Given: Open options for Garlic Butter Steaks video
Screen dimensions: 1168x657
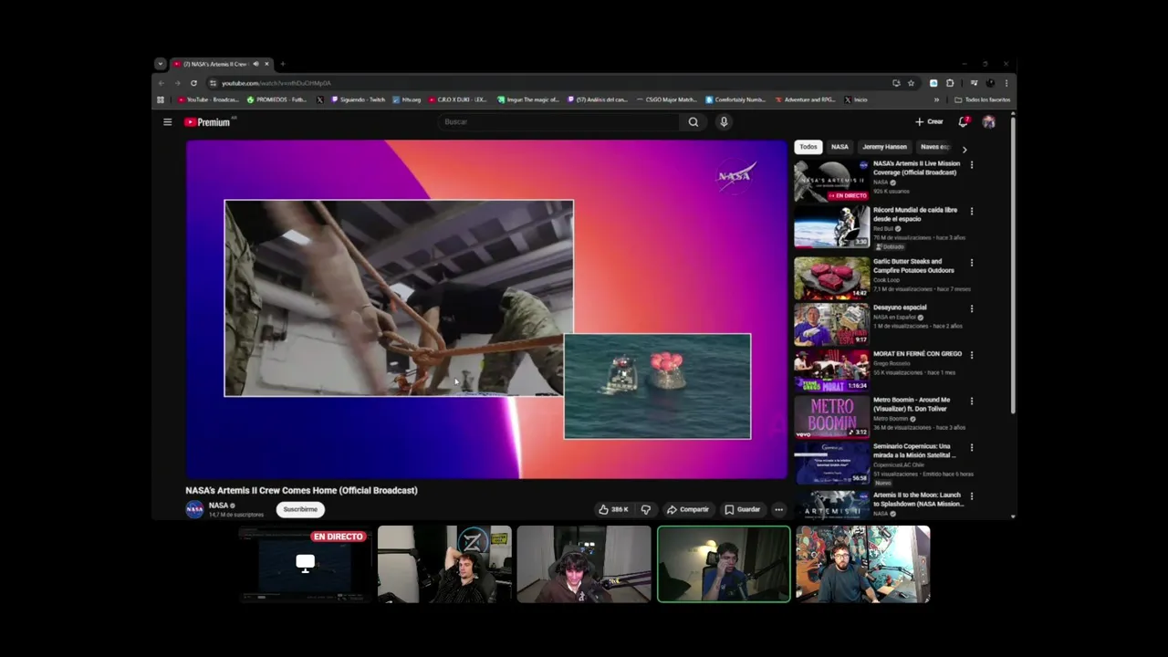Looking at the screenshot, I should [x=971, y=263].
